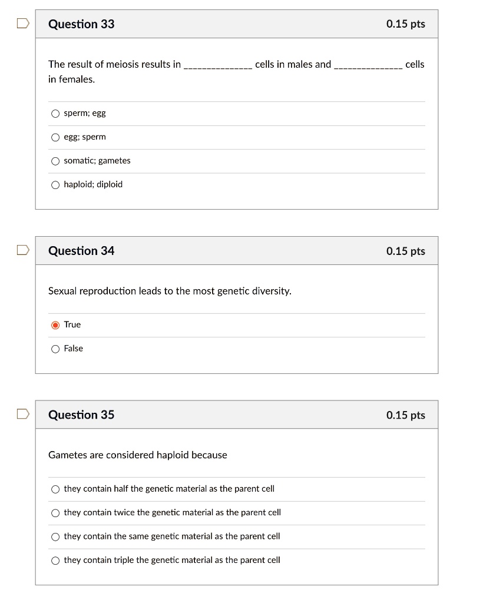Flag Question 34 for review
The height and width of the screenshot is (603, 483).
pyautogui.click(x=22, y=249)
